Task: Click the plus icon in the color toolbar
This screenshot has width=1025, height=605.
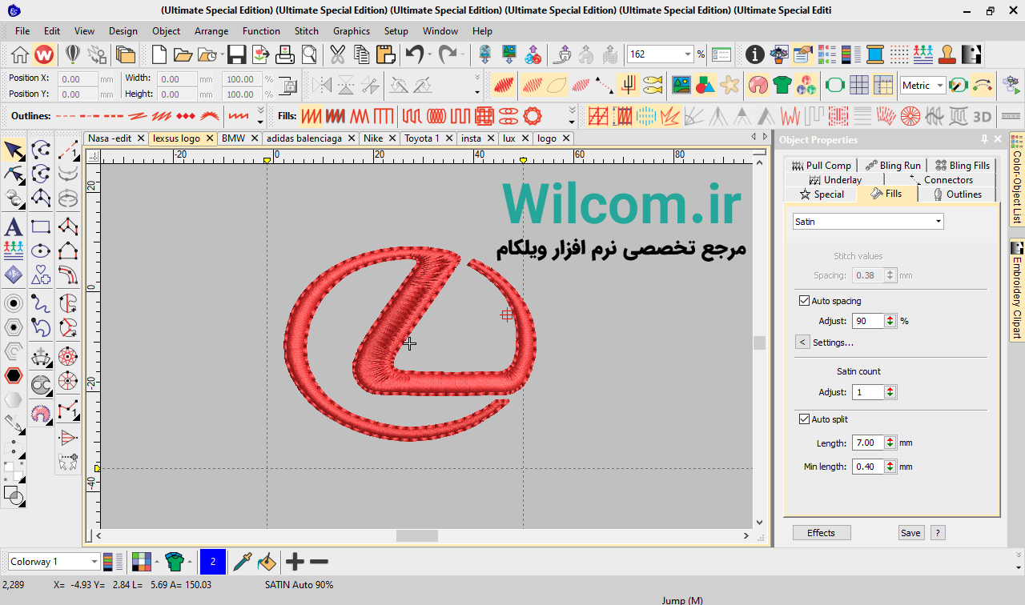Action: [295, 562]
